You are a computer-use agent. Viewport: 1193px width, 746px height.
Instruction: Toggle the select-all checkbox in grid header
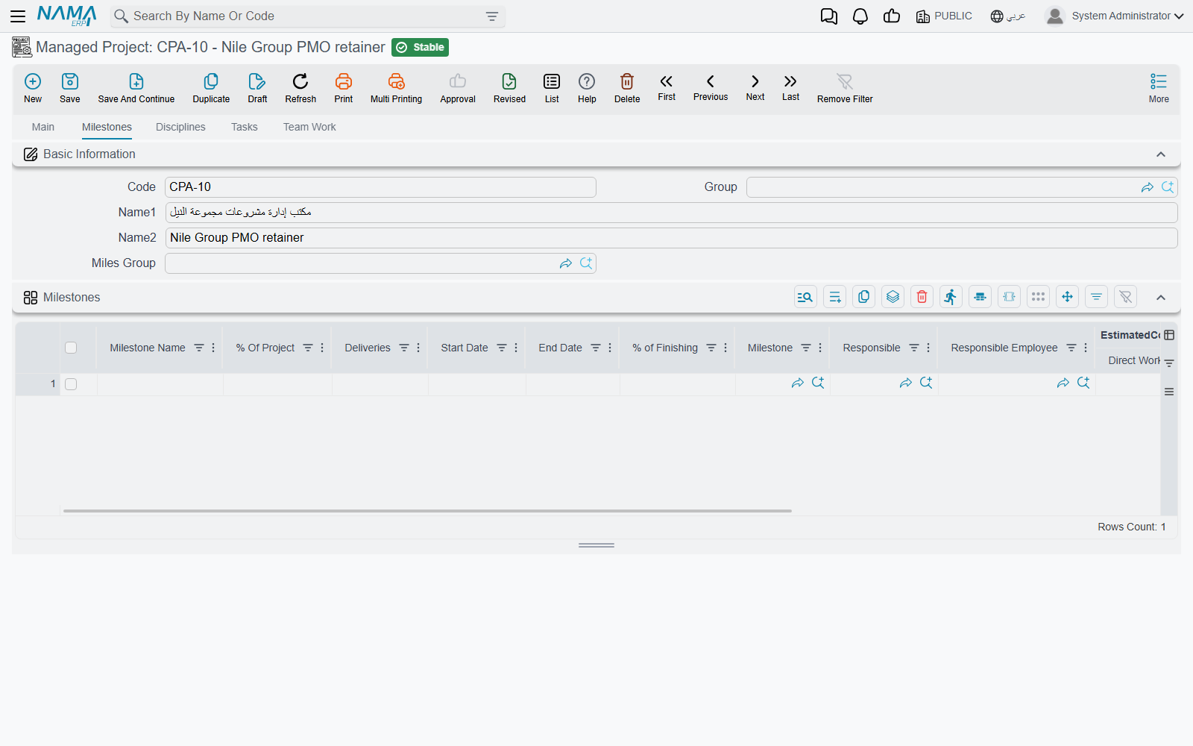[71, 348]
